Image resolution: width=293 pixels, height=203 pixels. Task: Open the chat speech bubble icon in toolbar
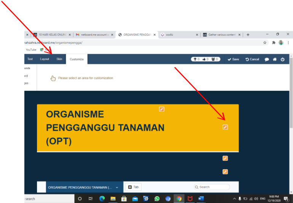pos(267,59)
